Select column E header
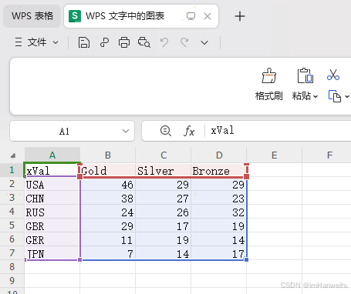Viewport: 351px width, 294px height. point(275,155)
